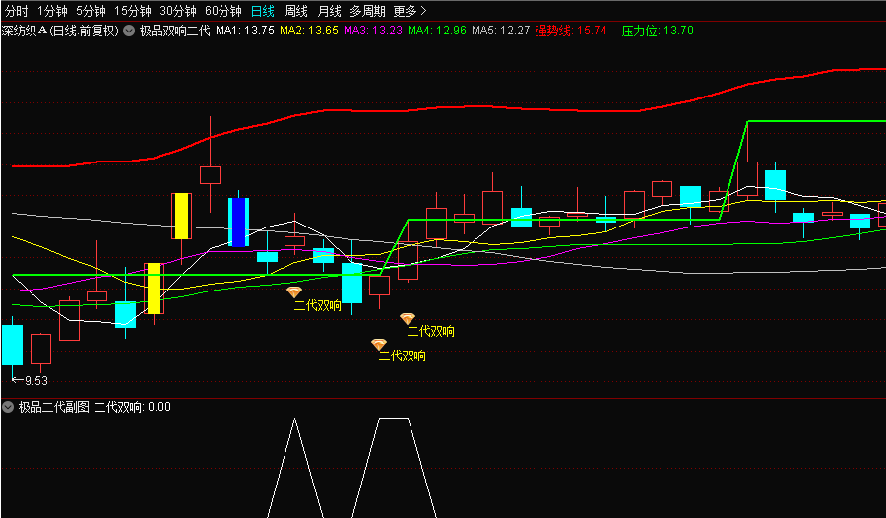The image size is (886, 518).
Task: Select the 15分钟 timeframe tab
Action: click(132, 11)
